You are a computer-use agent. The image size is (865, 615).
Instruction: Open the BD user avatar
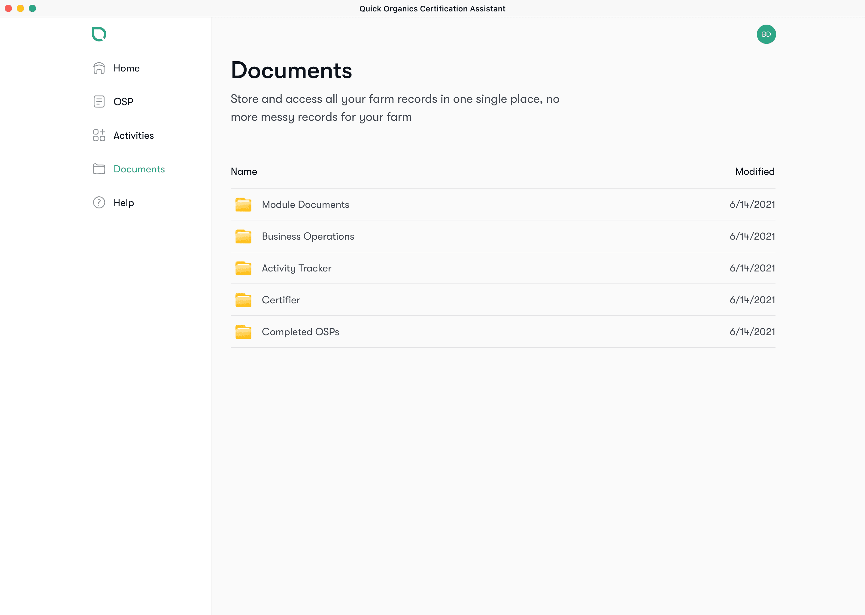pos(766,34)
